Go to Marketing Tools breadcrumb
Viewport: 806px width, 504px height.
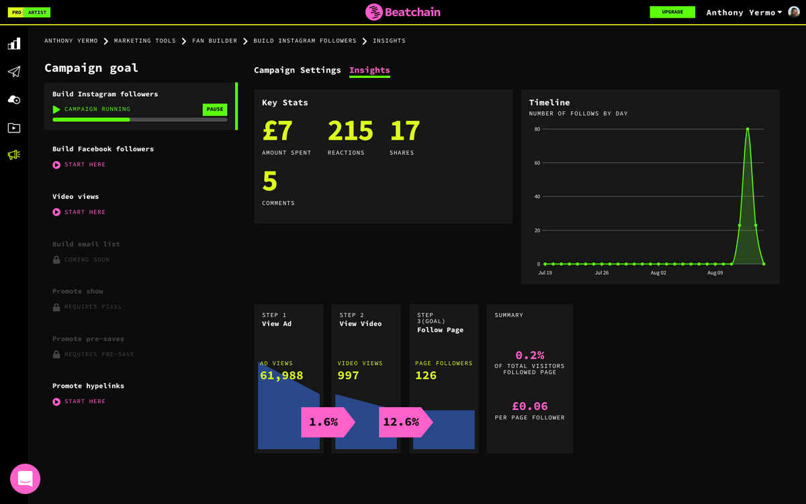point(145,41)
